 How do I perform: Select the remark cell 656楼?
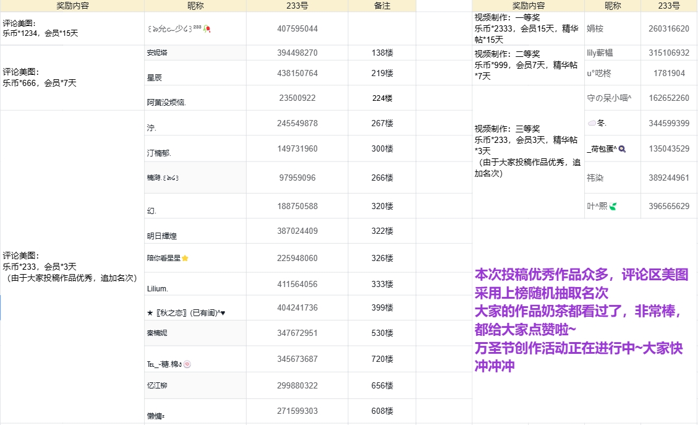(x=382, y=385)
